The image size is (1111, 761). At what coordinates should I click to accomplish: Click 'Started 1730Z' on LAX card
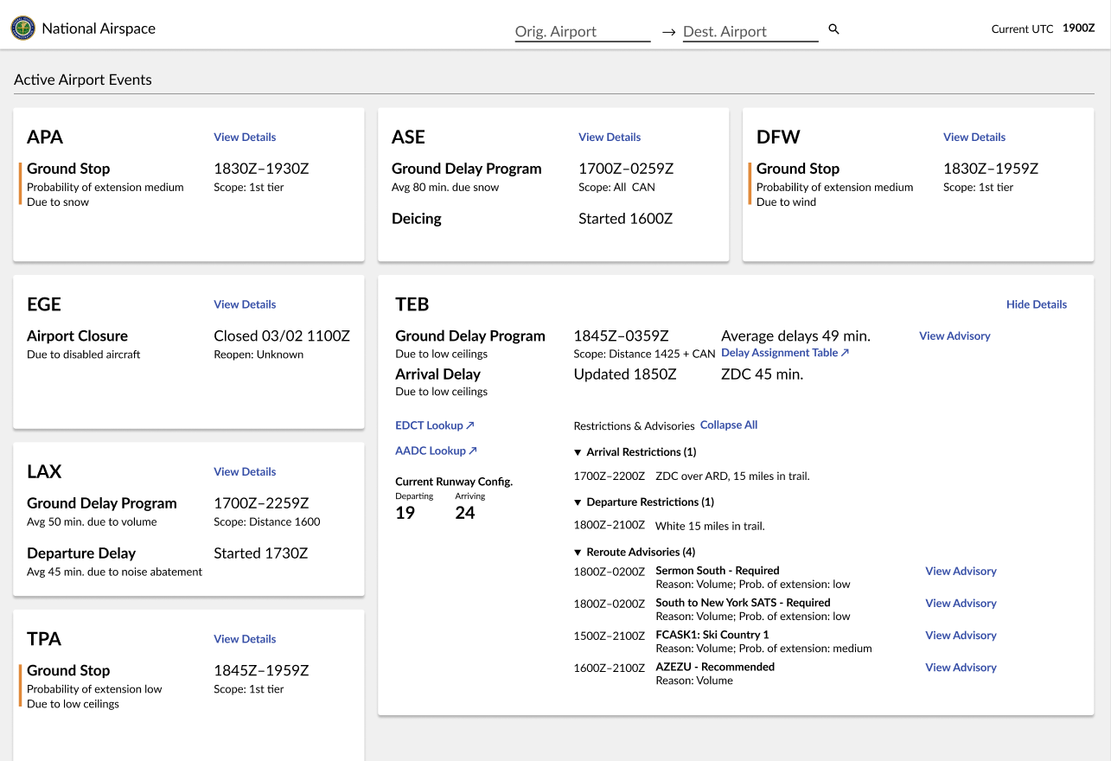click(261, 553)
